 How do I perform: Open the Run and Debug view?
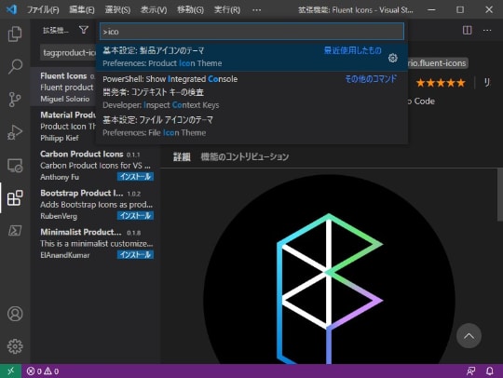(15, 132)
